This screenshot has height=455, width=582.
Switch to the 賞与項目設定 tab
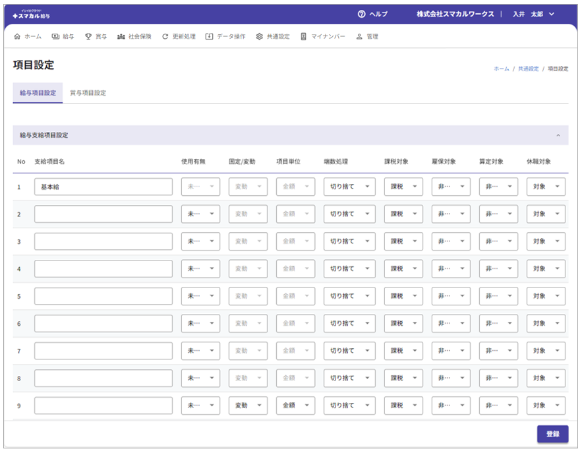tap(88, 93)
